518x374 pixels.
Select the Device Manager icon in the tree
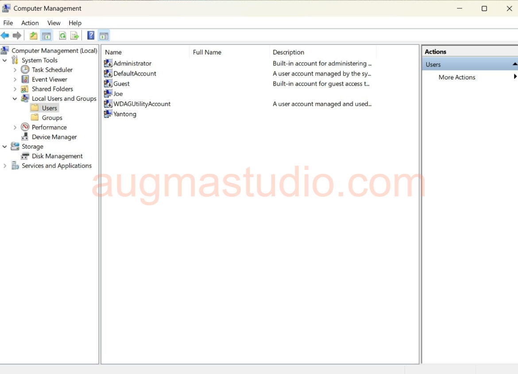pos(26,137)
